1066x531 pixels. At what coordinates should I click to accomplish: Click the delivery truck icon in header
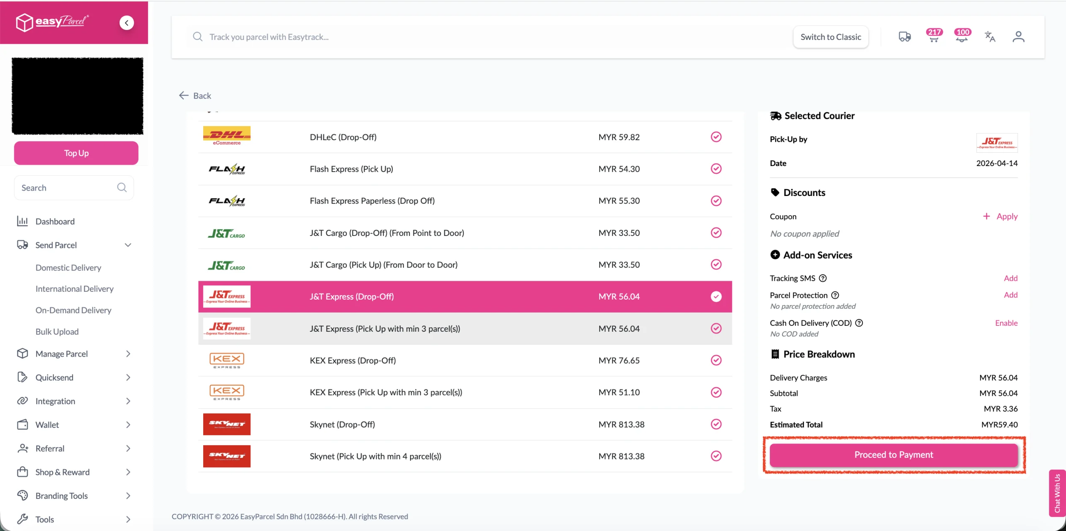tap(904, 37)
